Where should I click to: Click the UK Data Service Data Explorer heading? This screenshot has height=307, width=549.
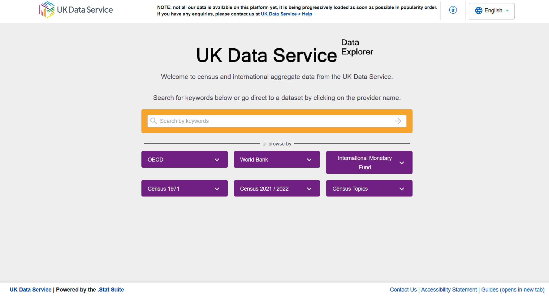(x=285, y=51)
